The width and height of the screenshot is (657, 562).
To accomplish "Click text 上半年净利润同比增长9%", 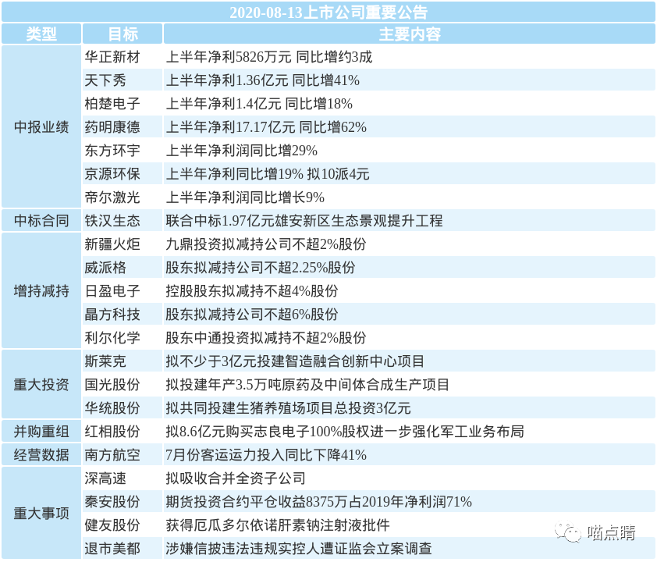I will click(245, 197).
